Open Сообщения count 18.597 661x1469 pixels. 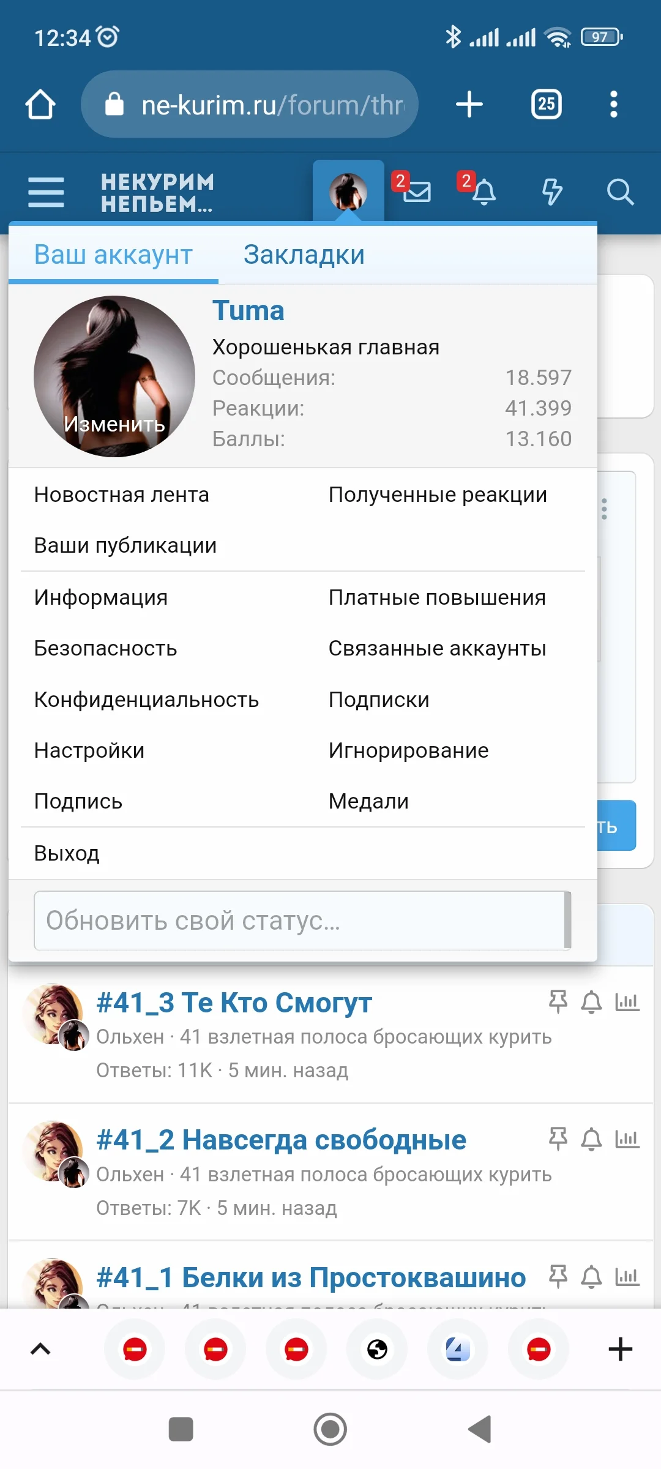(538, 378)
